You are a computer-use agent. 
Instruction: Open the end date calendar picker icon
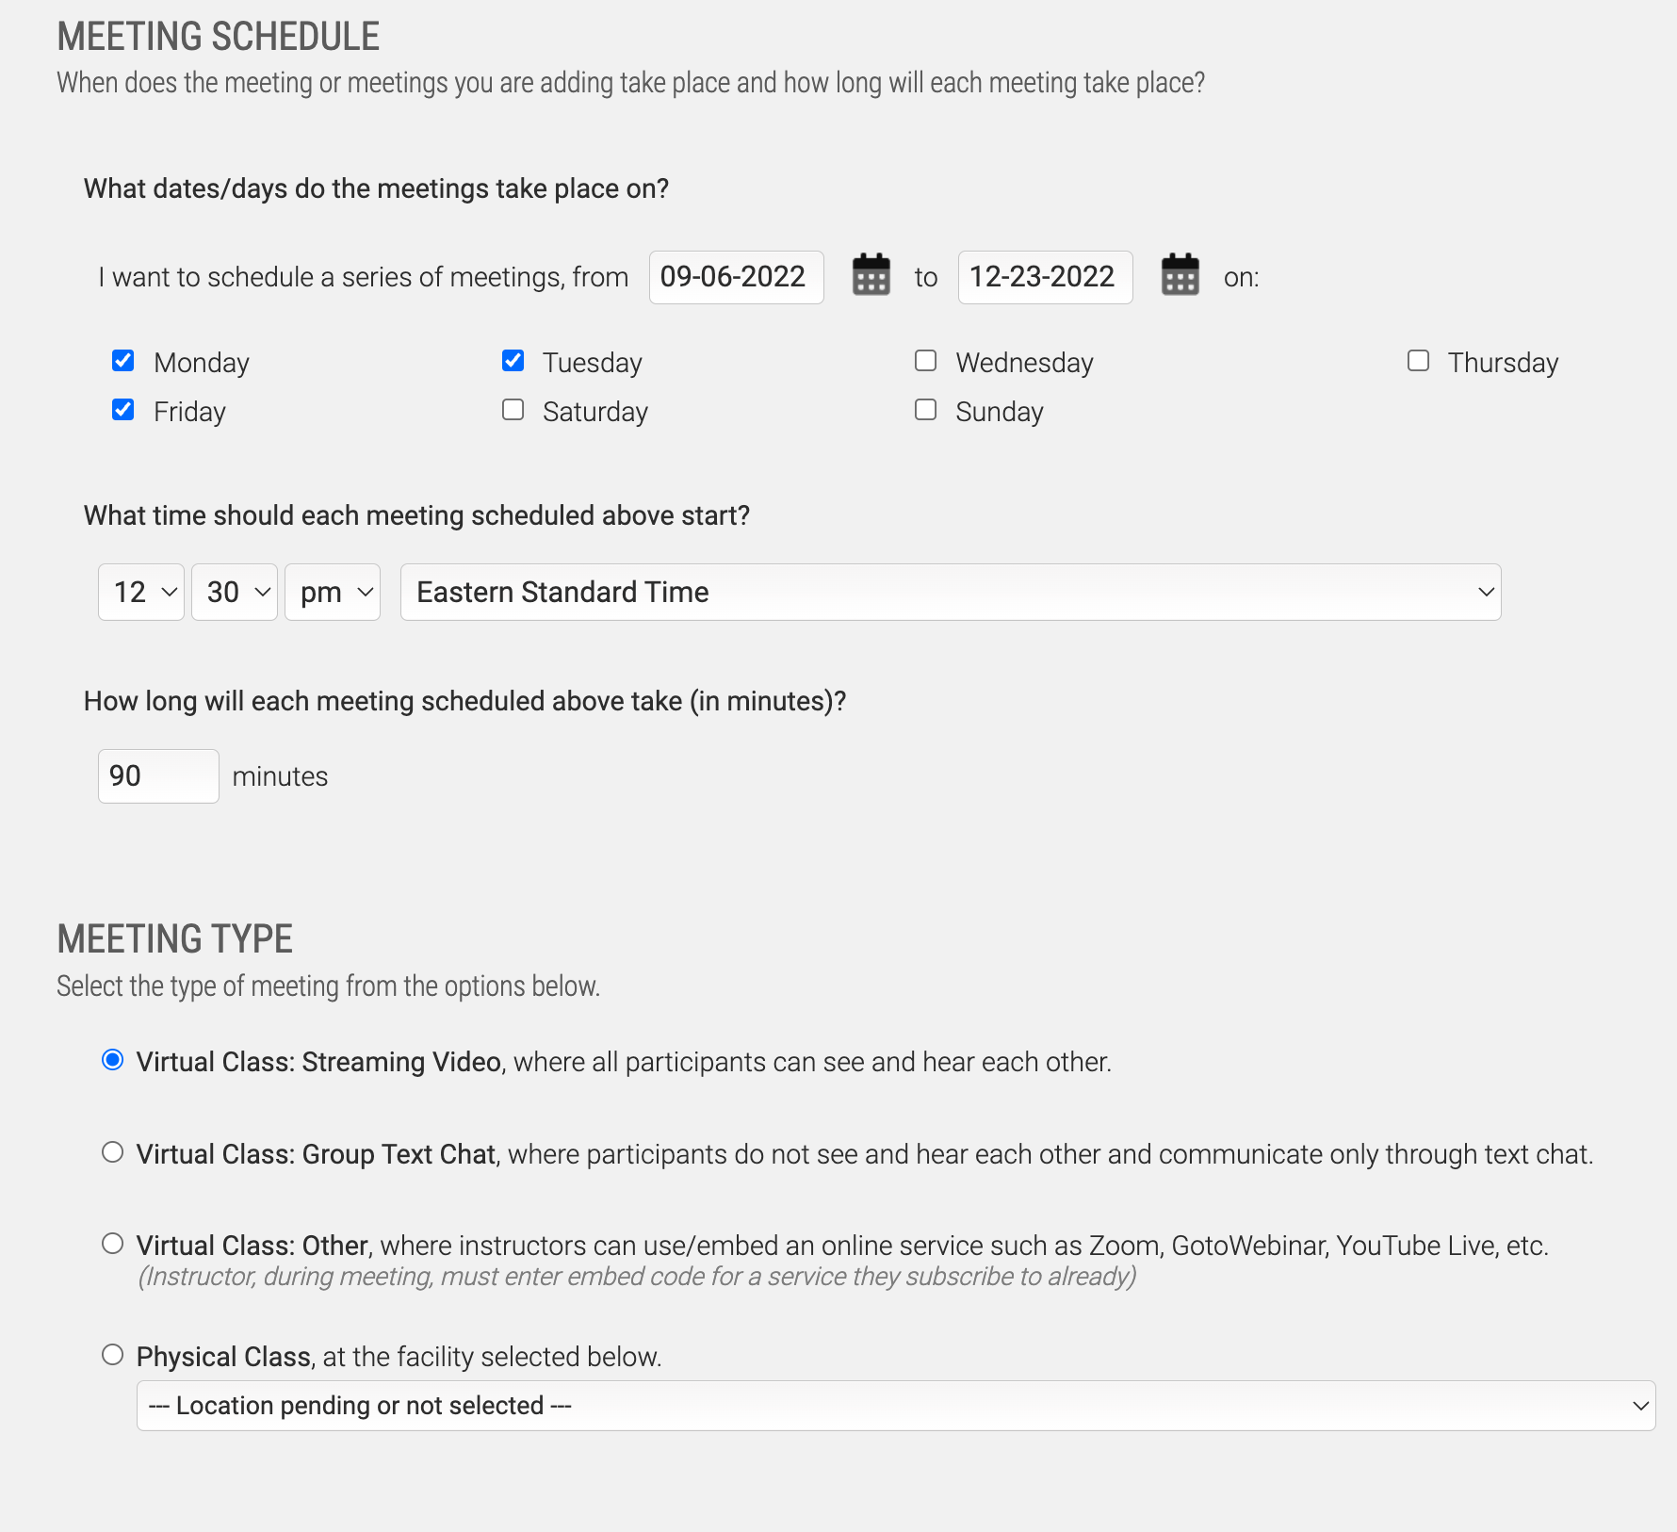(1180, 275)
